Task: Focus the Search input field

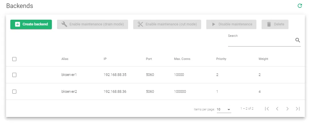Action: 261,42
